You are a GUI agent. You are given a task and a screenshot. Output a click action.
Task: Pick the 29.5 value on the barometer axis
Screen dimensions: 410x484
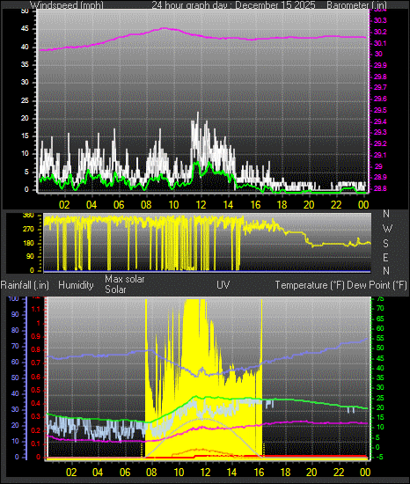tap(380, 110)
